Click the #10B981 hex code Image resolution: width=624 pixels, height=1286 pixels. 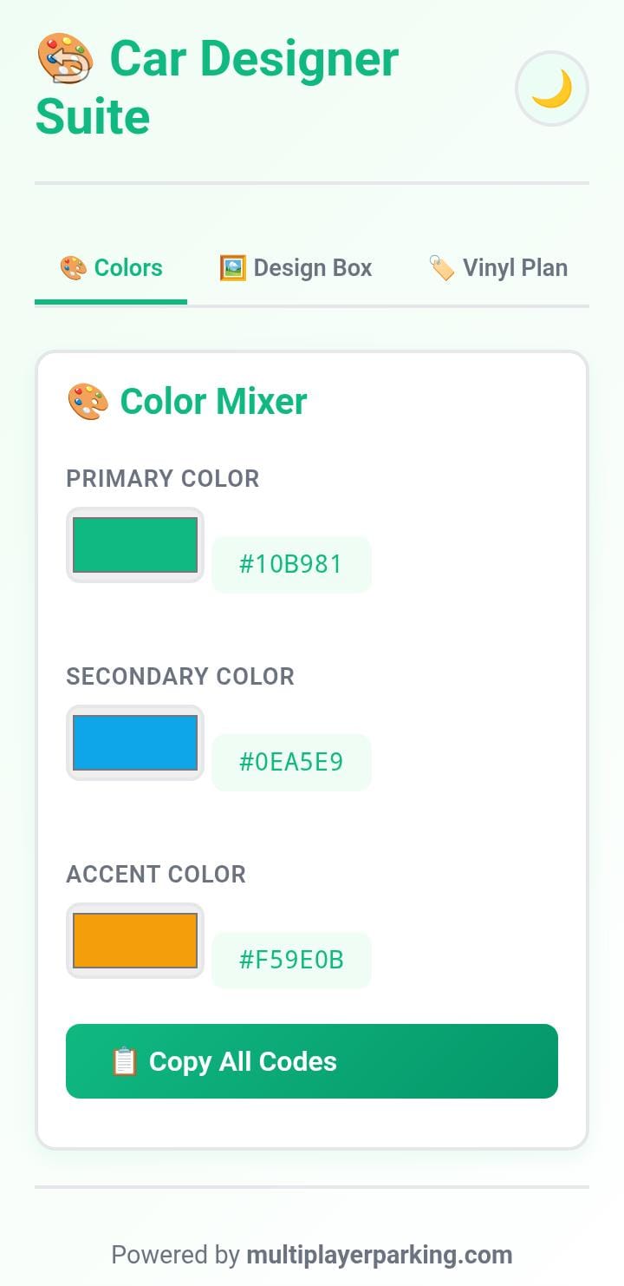point(291,565)
